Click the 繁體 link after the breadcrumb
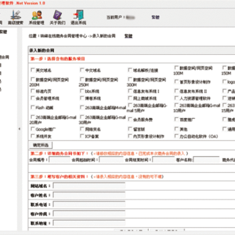Viewport: 235px width, 235px height. click(129, 36)
